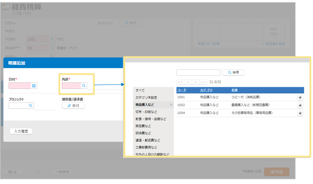This screenshot has width=313, height=184.
Task: Open the 入力履歴 input history
Action: click(x=21, y=131)
